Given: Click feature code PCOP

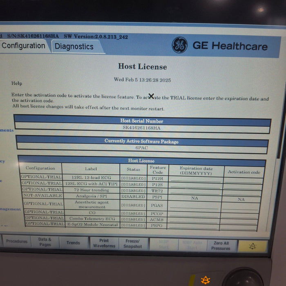Looking at the screenshot, I should tap(156, 214).
